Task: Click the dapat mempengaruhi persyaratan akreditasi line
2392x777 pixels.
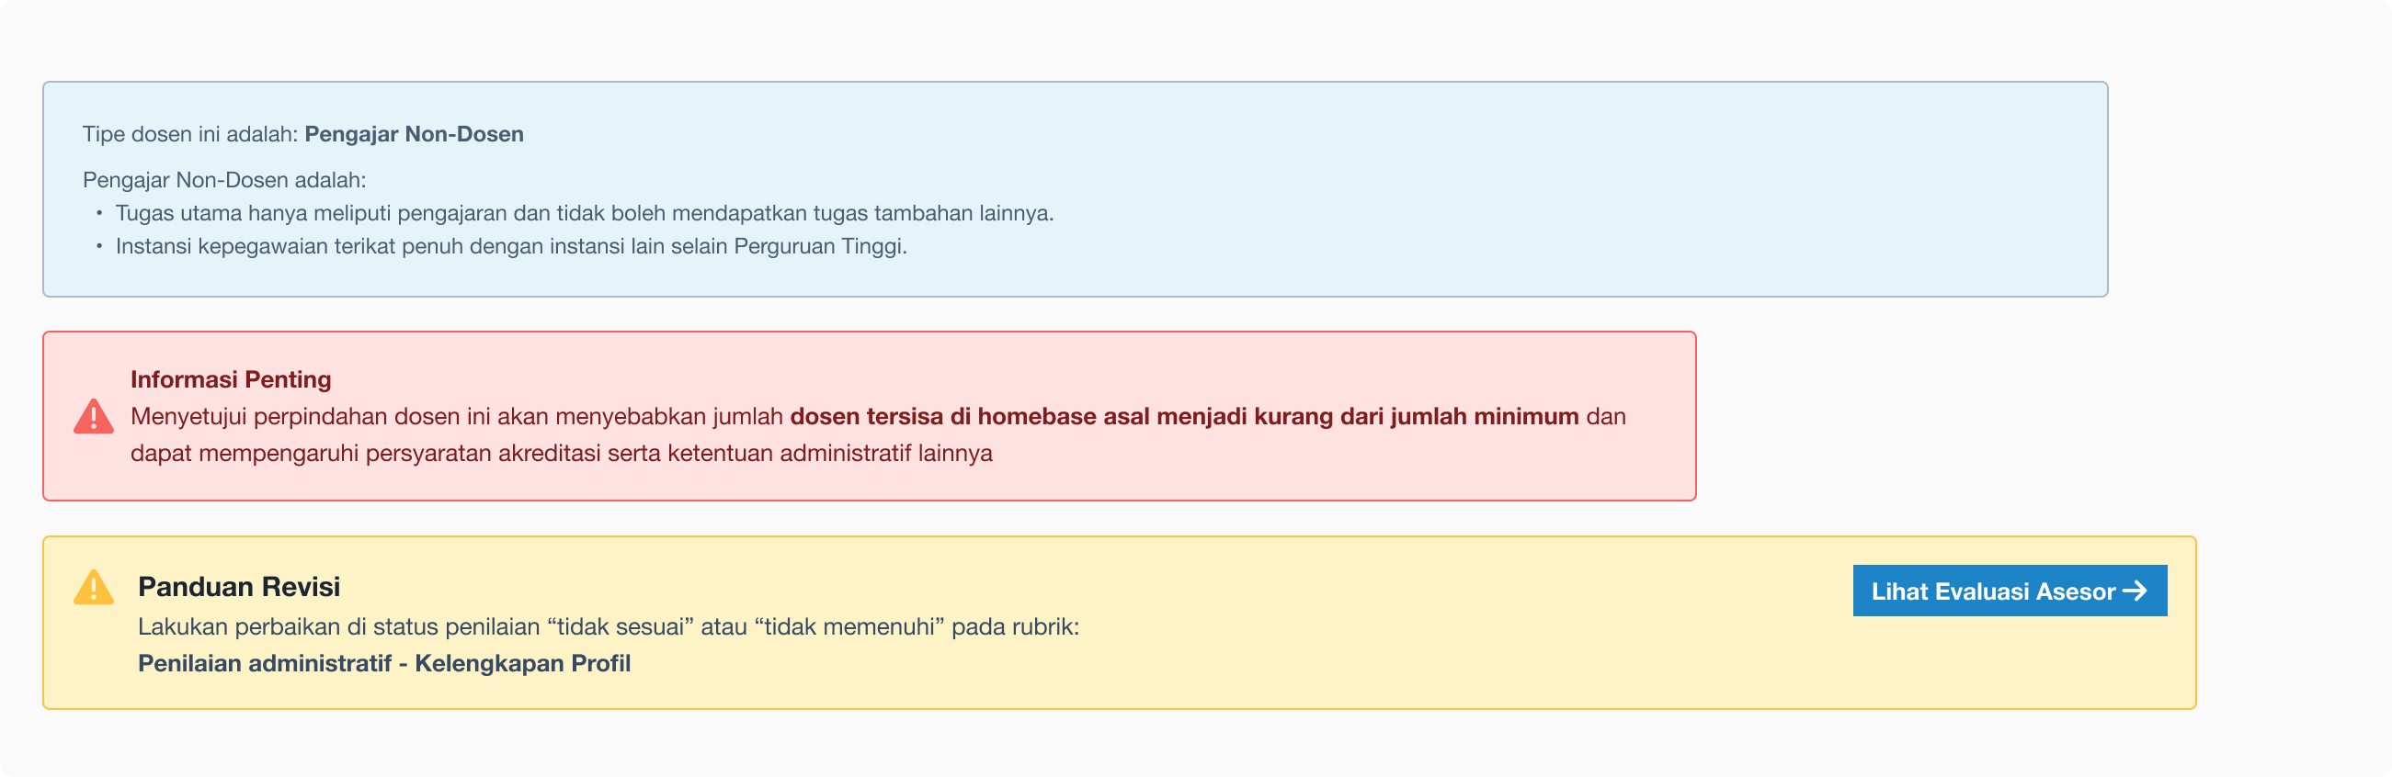Action: coord(561,454)
